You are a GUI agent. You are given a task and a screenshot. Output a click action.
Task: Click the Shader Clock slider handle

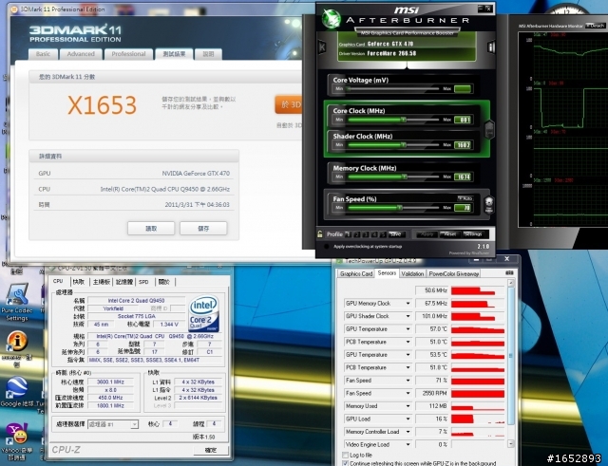[404, 145]
